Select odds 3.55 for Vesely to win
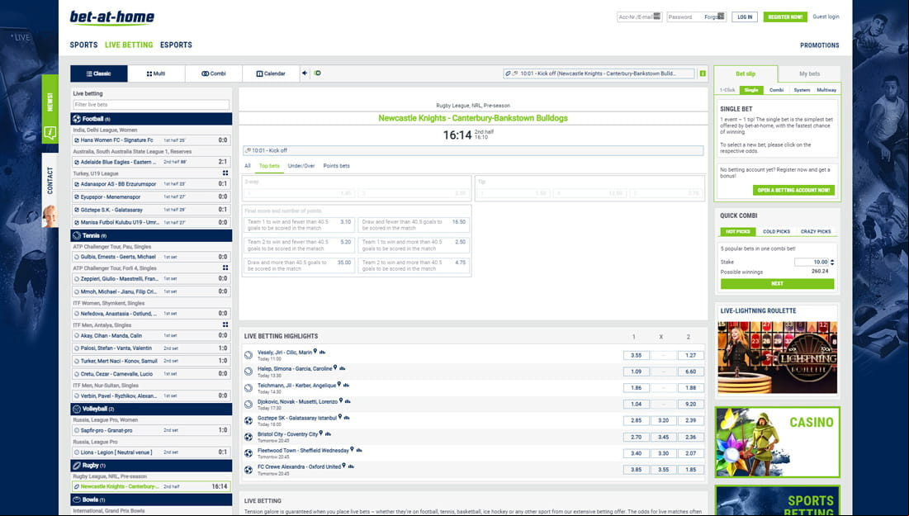 (x=636, y=355)
